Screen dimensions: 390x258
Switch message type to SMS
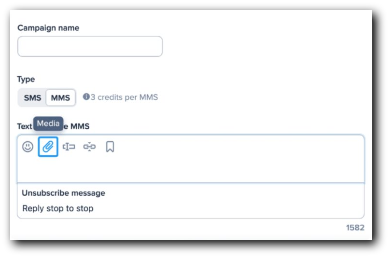(32, 98)
